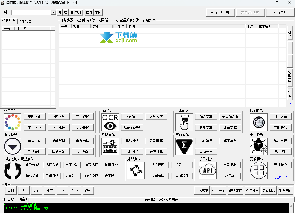Image resolution: width=295 pixels, height=213 pixels.
Task: Click the color wheel image recognition icon
Action: 13,122
